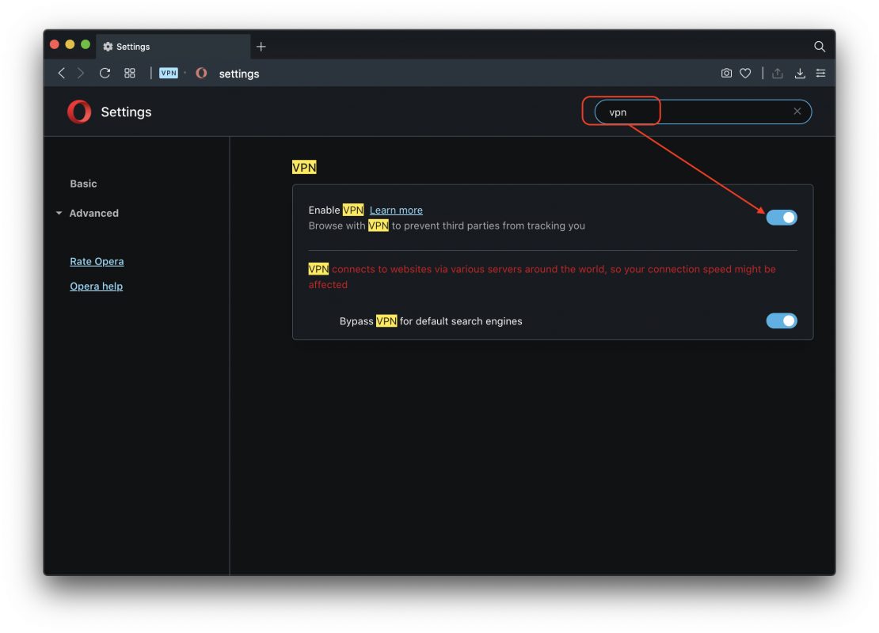Open the Rate Opera link
This screenshot has width=879, height=633.
pos(97,262)
